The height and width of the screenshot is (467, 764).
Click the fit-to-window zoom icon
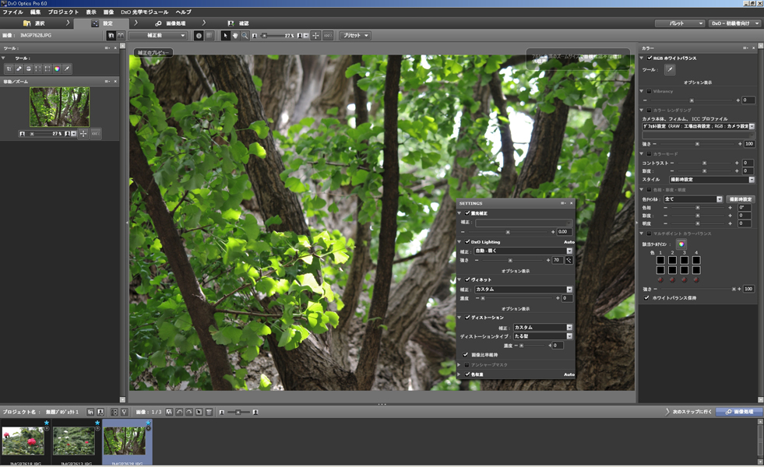(x=315, y=35)
